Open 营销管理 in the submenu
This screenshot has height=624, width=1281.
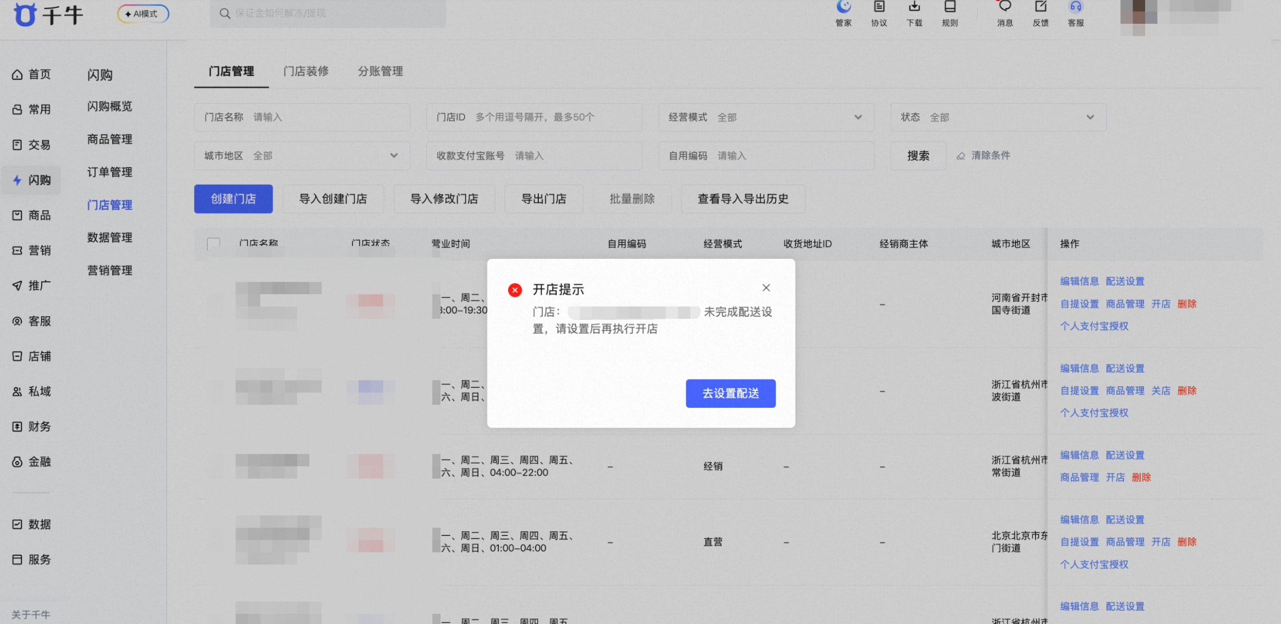(110, 270)
